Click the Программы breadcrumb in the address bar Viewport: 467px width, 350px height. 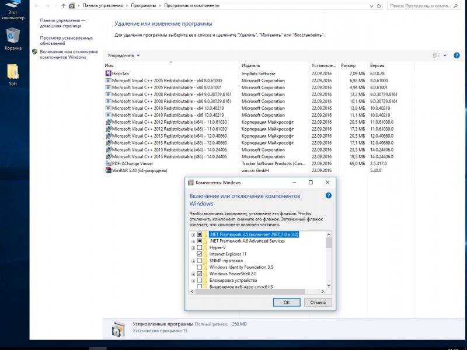tap(143, 6)
